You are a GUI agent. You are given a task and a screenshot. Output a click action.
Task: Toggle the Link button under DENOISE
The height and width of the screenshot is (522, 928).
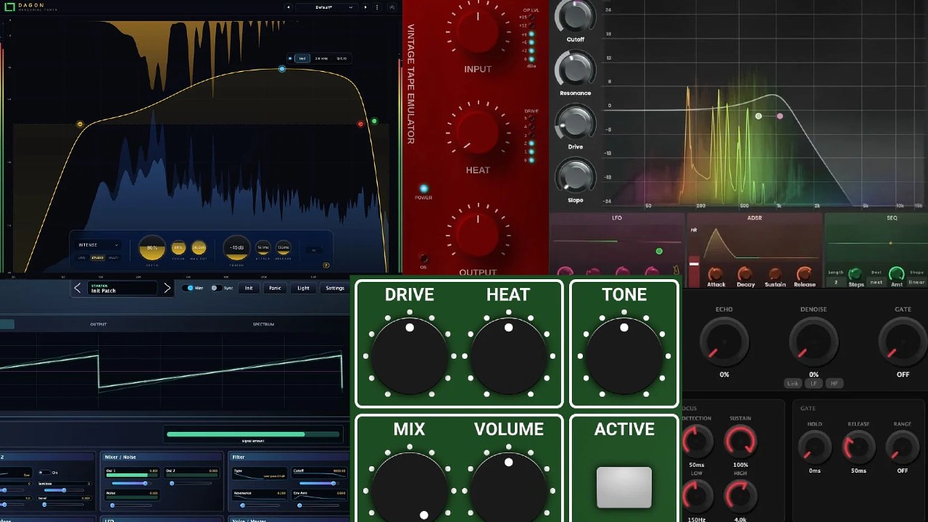[791, 383]
